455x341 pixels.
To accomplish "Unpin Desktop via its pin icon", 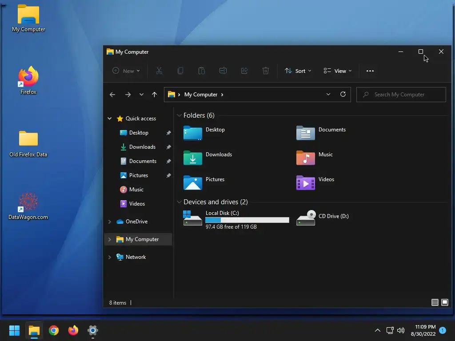I will tap(168, 133).
